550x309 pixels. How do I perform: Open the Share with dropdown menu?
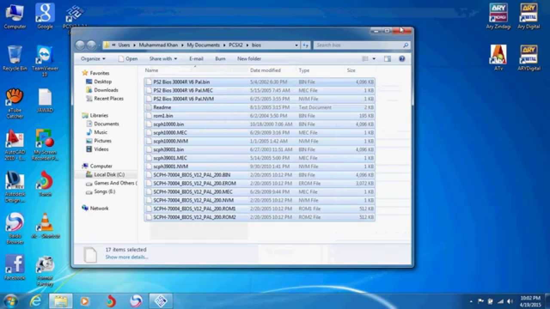coord(163,59)
